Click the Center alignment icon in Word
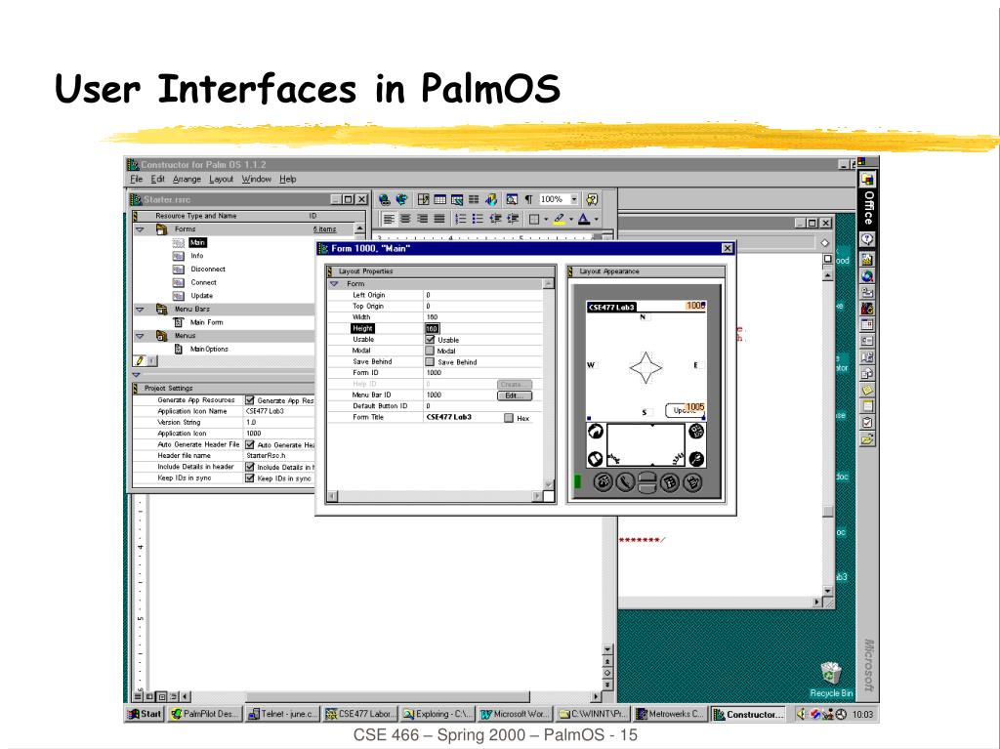 pyautogui.click(x=405, y=219)
